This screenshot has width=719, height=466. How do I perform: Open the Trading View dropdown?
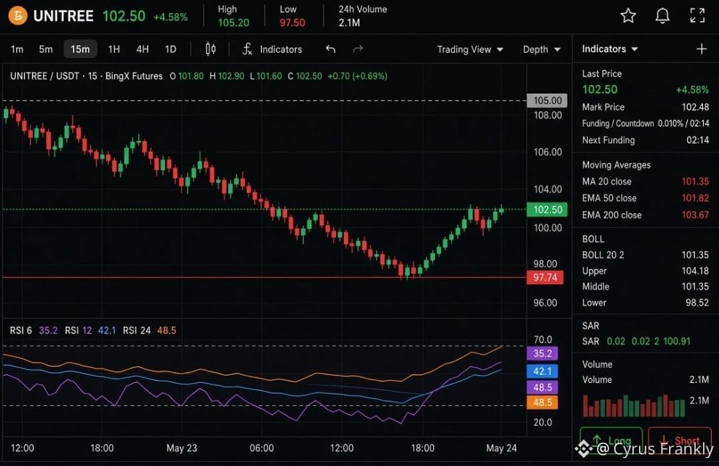pos(470,49)
